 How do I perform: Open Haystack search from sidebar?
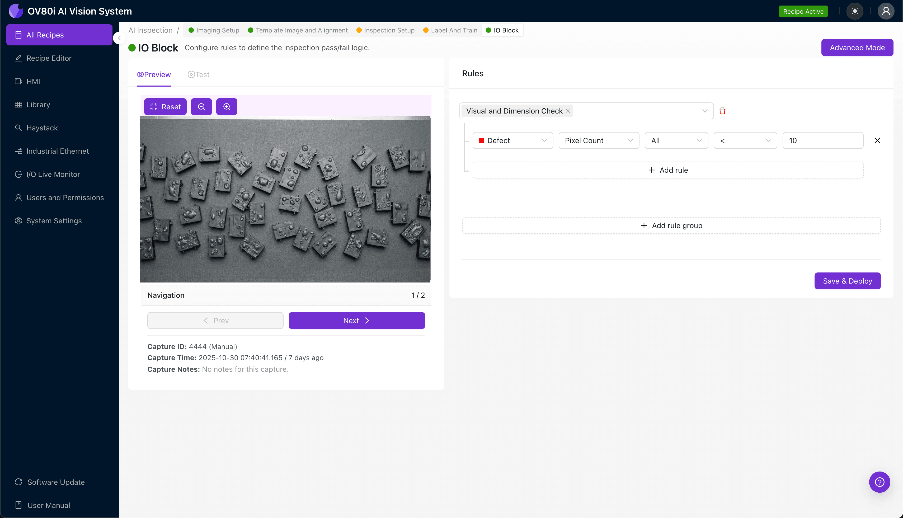[x=42, y=128]
